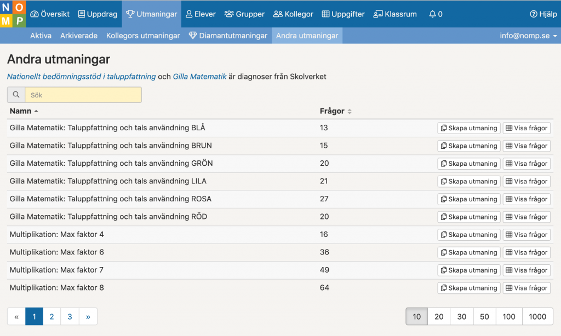
Task: Show 50 rows per page
Action: (x=484, y=316)
